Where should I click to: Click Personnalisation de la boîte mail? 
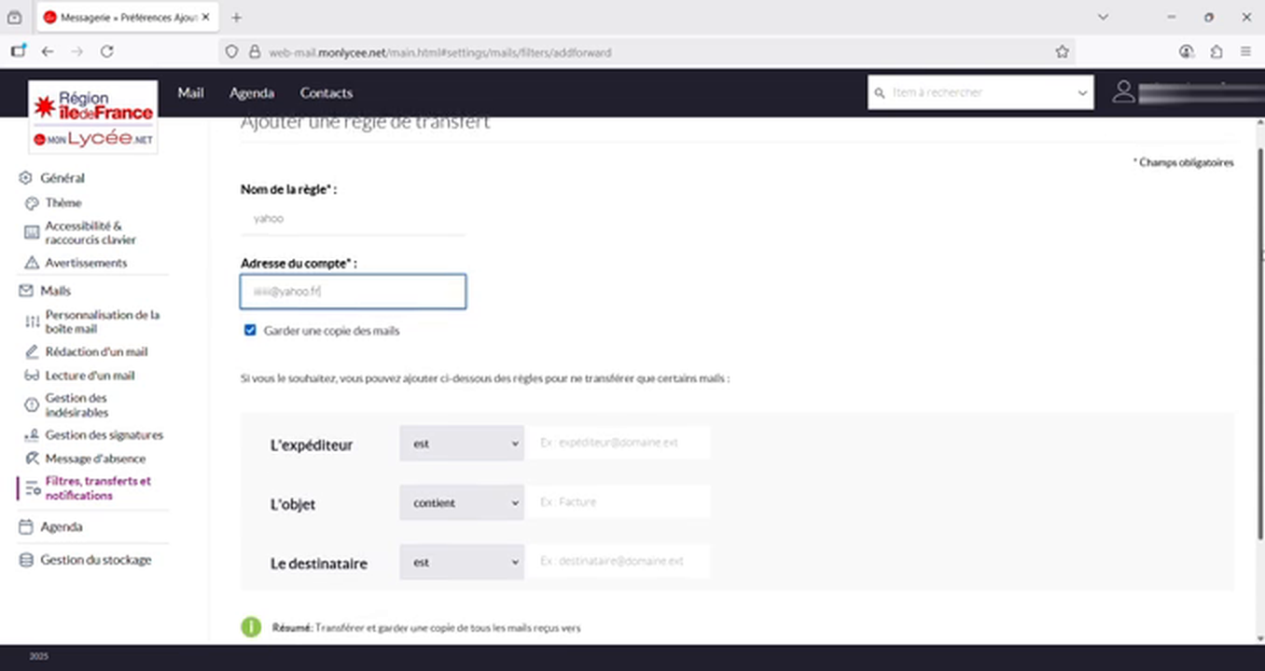tap(102, 322)
